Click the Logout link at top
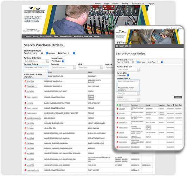Viewport: 187px width, 176px height. [x=151, y=4]
